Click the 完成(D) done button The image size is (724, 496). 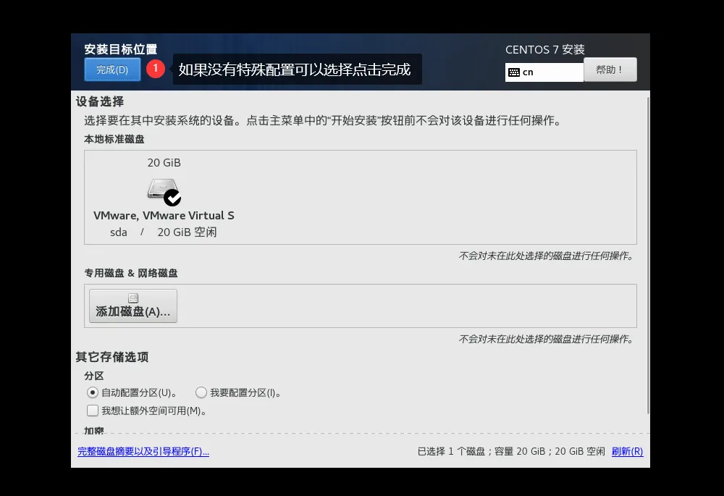[x=112, y=70]
